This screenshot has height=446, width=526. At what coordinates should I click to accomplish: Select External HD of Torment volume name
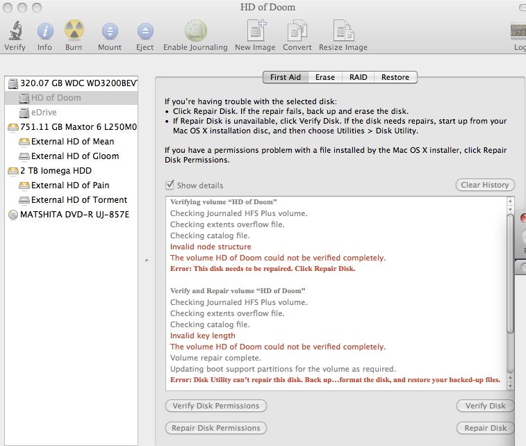tap(79, 200)
